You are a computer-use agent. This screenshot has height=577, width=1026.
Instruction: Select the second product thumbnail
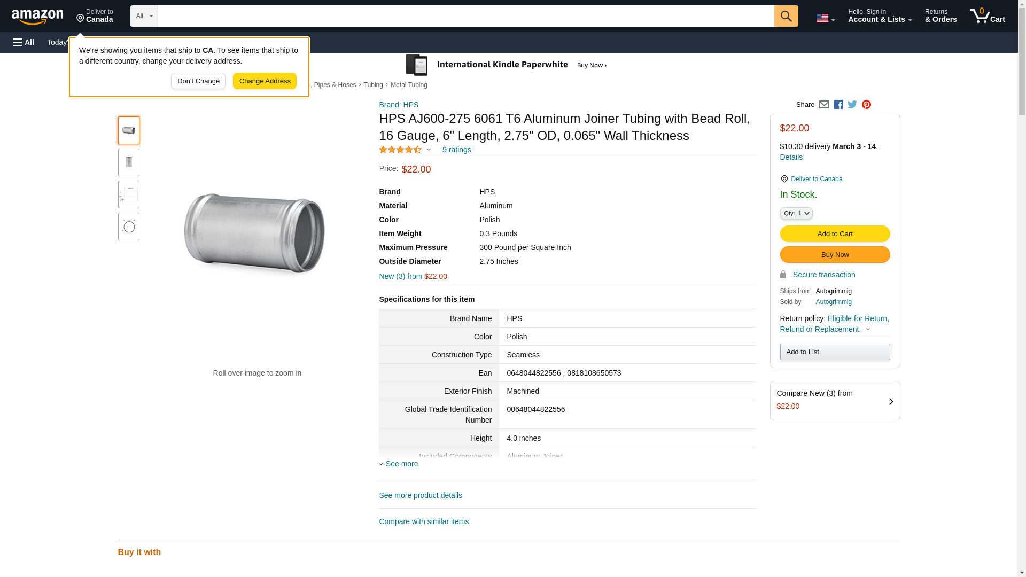click(129, 162)
